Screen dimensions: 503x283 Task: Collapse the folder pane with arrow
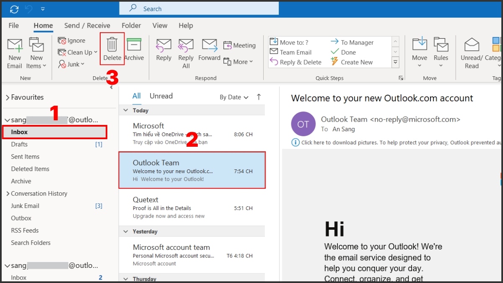click(111, 88)
